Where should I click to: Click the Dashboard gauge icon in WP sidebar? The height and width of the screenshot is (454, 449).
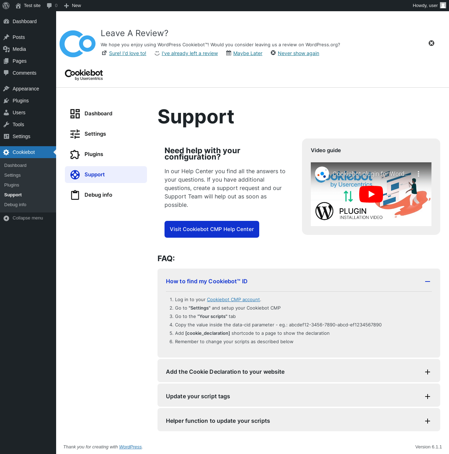click(6, 21)
